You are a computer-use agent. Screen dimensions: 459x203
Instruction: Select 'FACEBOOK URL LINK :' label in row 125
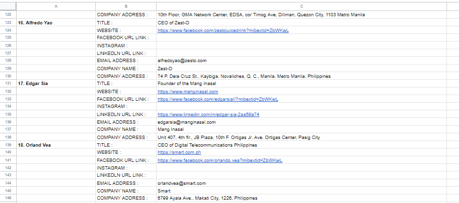(126, 38)
